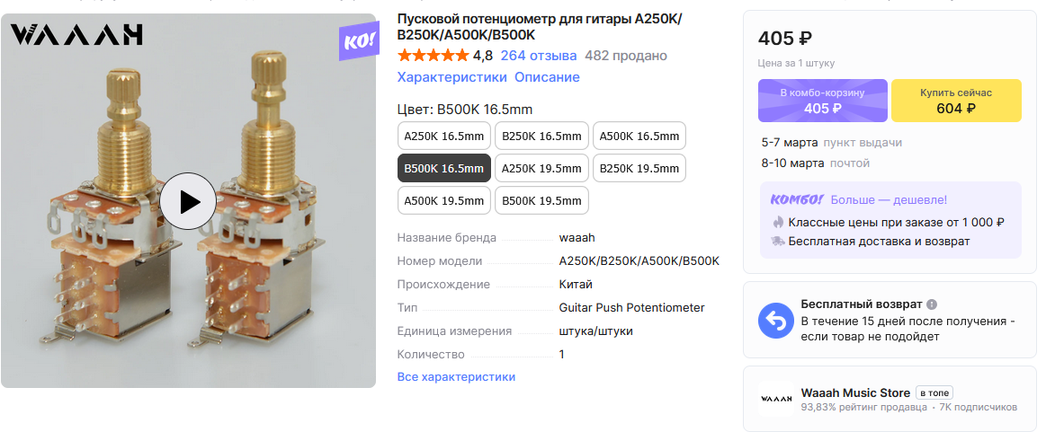
Task: Click the free return arrow icon
Action: [x=776, y=320]
